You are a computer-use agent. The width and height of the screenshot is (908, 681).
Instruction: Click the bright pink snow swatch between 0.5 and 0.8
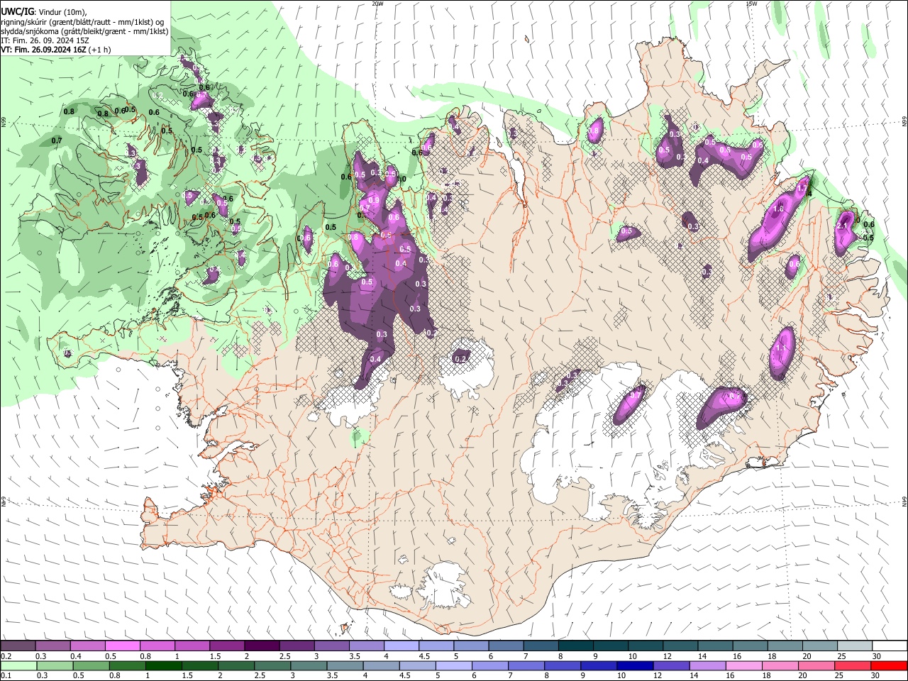point(122,646)
